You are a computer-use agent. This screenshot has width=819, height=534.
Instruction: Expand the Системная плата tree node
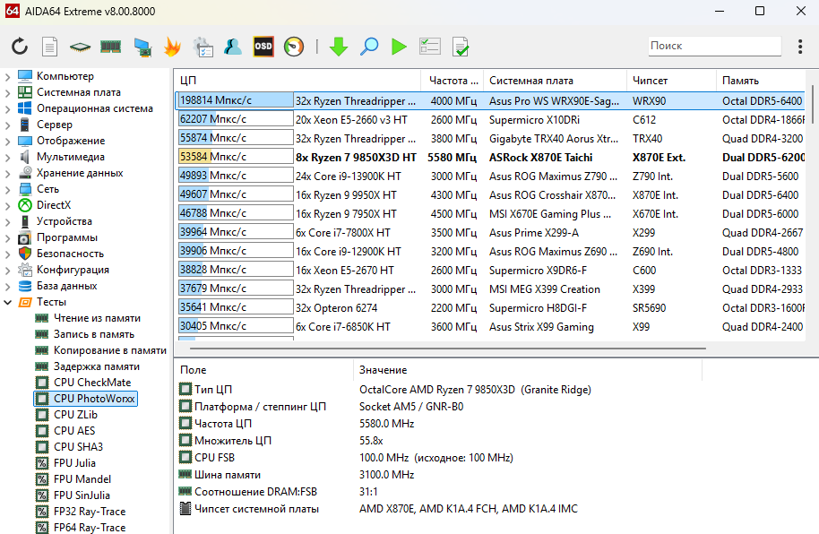coord(7,93)
